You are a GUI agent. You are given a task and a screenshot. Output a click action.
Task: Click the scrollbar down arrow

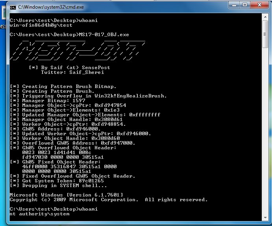(265, 217)
